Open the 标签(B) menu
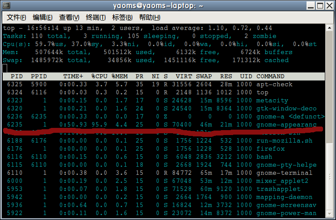Screen dimensions: 336x220 pyautogui.click(x=122, y=17)
